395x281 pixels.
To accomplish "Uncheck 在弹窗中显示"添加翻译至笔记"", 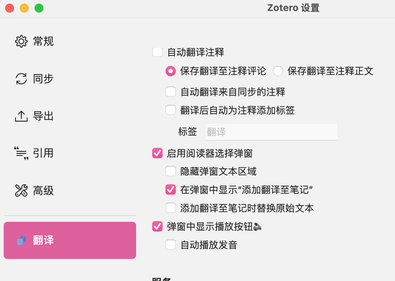I will click(171, 189).
